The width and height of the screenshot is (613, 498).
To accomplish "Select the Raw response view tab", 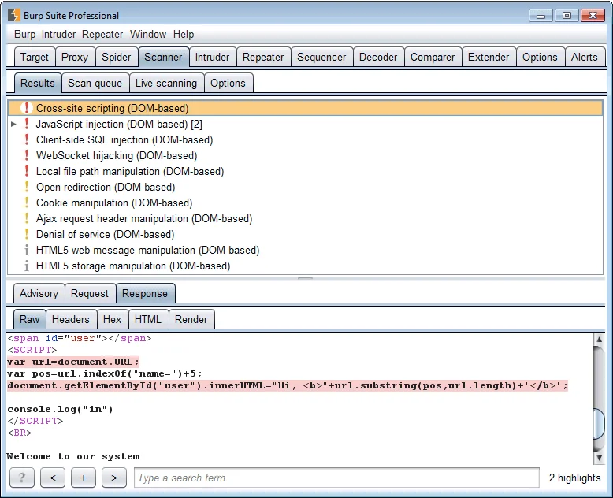I will click(x=30, y=319).
